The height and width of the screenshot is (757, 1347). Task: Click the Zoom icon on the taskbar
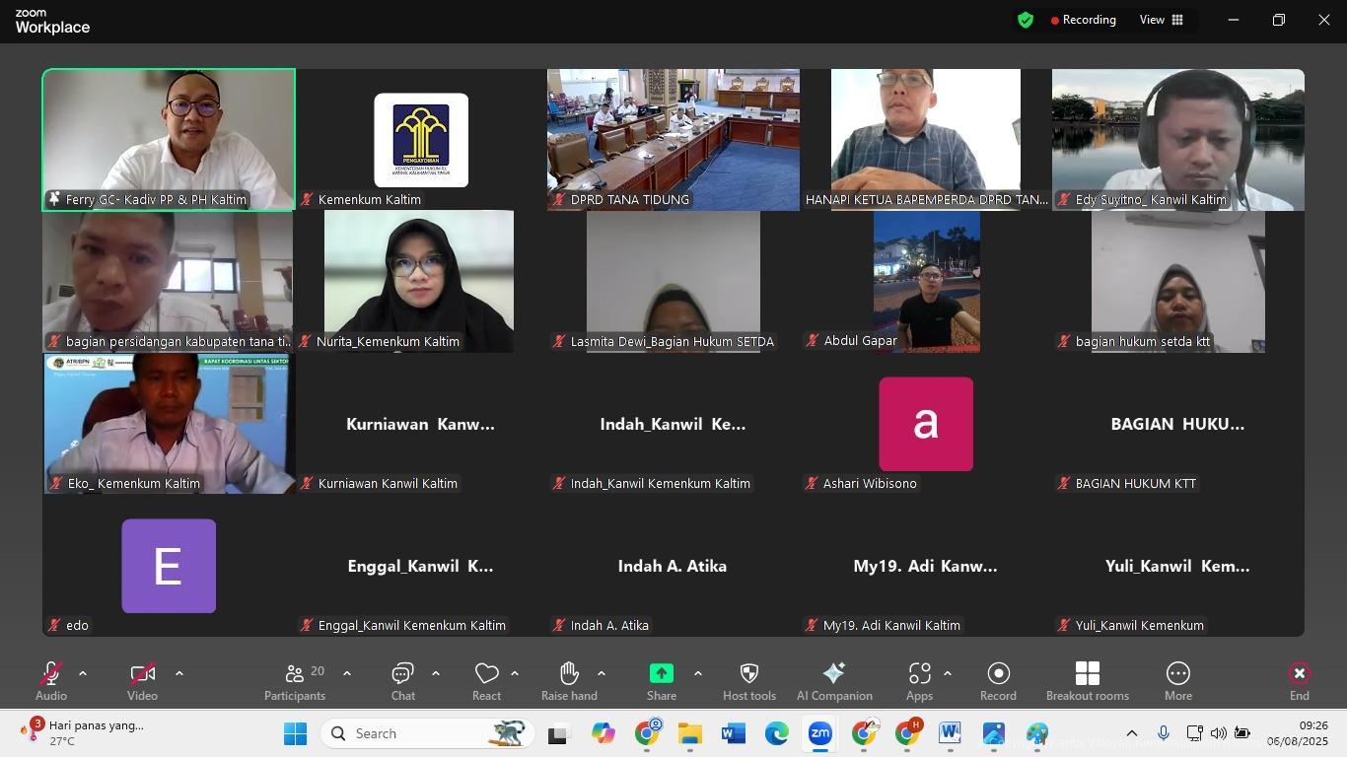(x=819, y=733)
